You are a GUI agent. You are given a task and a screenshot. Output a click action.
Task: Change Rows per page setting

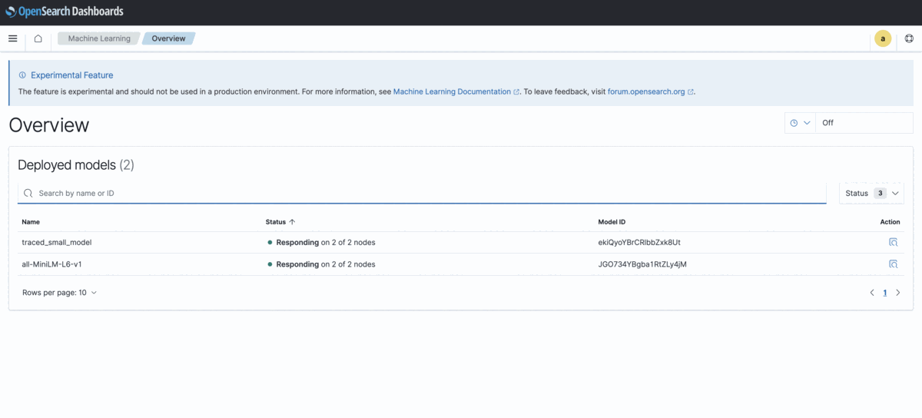coord(60,293)
